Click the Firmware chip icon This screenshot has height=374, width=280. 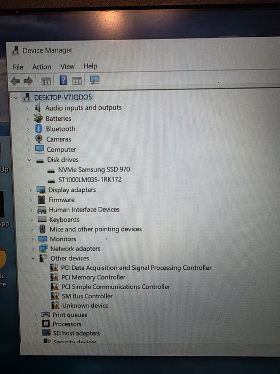(42, 200)
